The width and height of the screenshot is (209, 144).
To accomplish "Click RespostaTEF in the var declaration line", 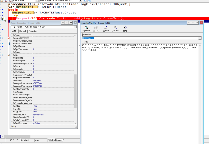I will point(27,7).
